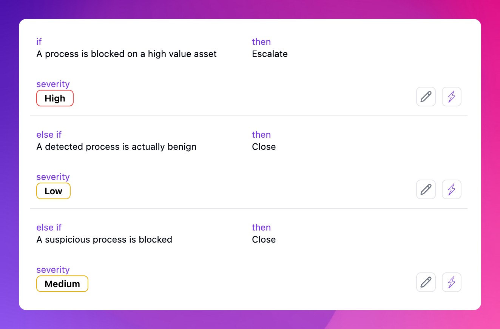Select the Low severity badge
Screen dimensions: 500x329
53,191
